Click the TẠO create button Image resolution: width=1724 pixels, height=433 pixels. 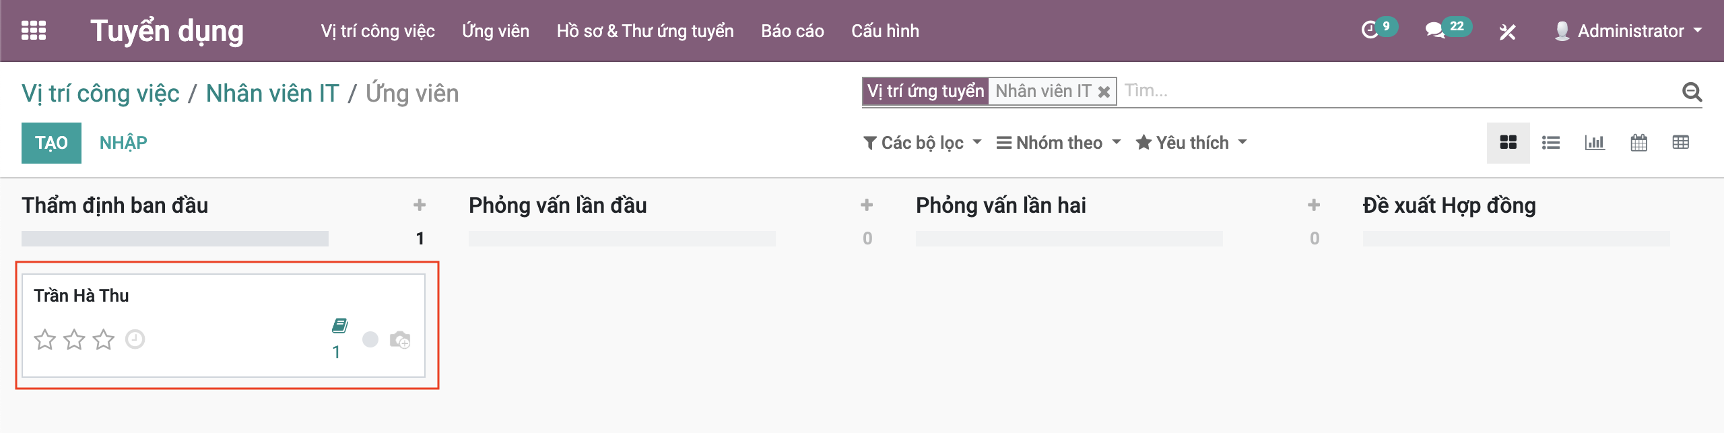pyautogui.click(x=51, y=143)
